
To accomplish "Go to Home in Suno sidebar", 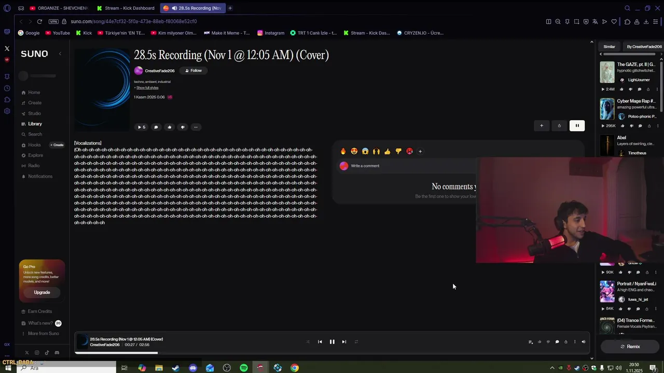I will [34, 92].
